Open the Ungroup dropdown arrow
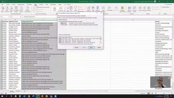This screenshot has height=98, width=174. click(144, 11)
